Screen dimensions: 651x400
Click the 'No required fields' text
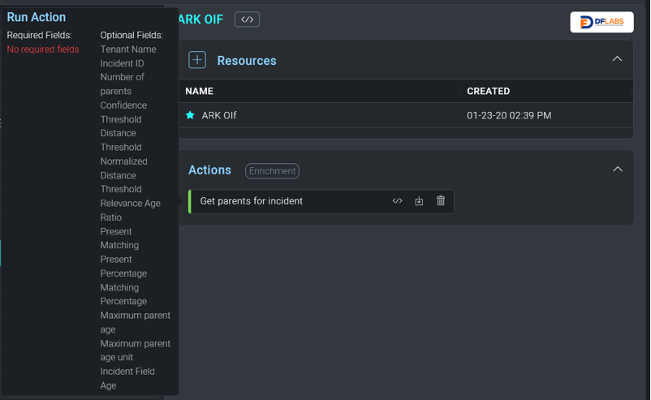(x=43, y=49)
